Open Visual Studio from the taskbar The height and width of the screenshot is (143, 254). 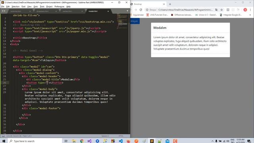[89, 141]
